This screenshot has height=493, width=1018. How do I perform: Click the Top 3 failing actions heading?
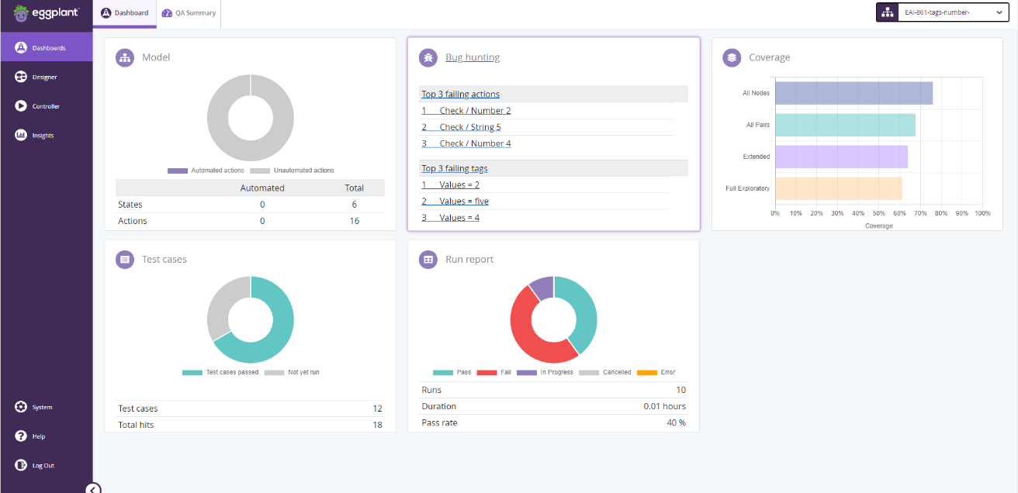[460, 94]
